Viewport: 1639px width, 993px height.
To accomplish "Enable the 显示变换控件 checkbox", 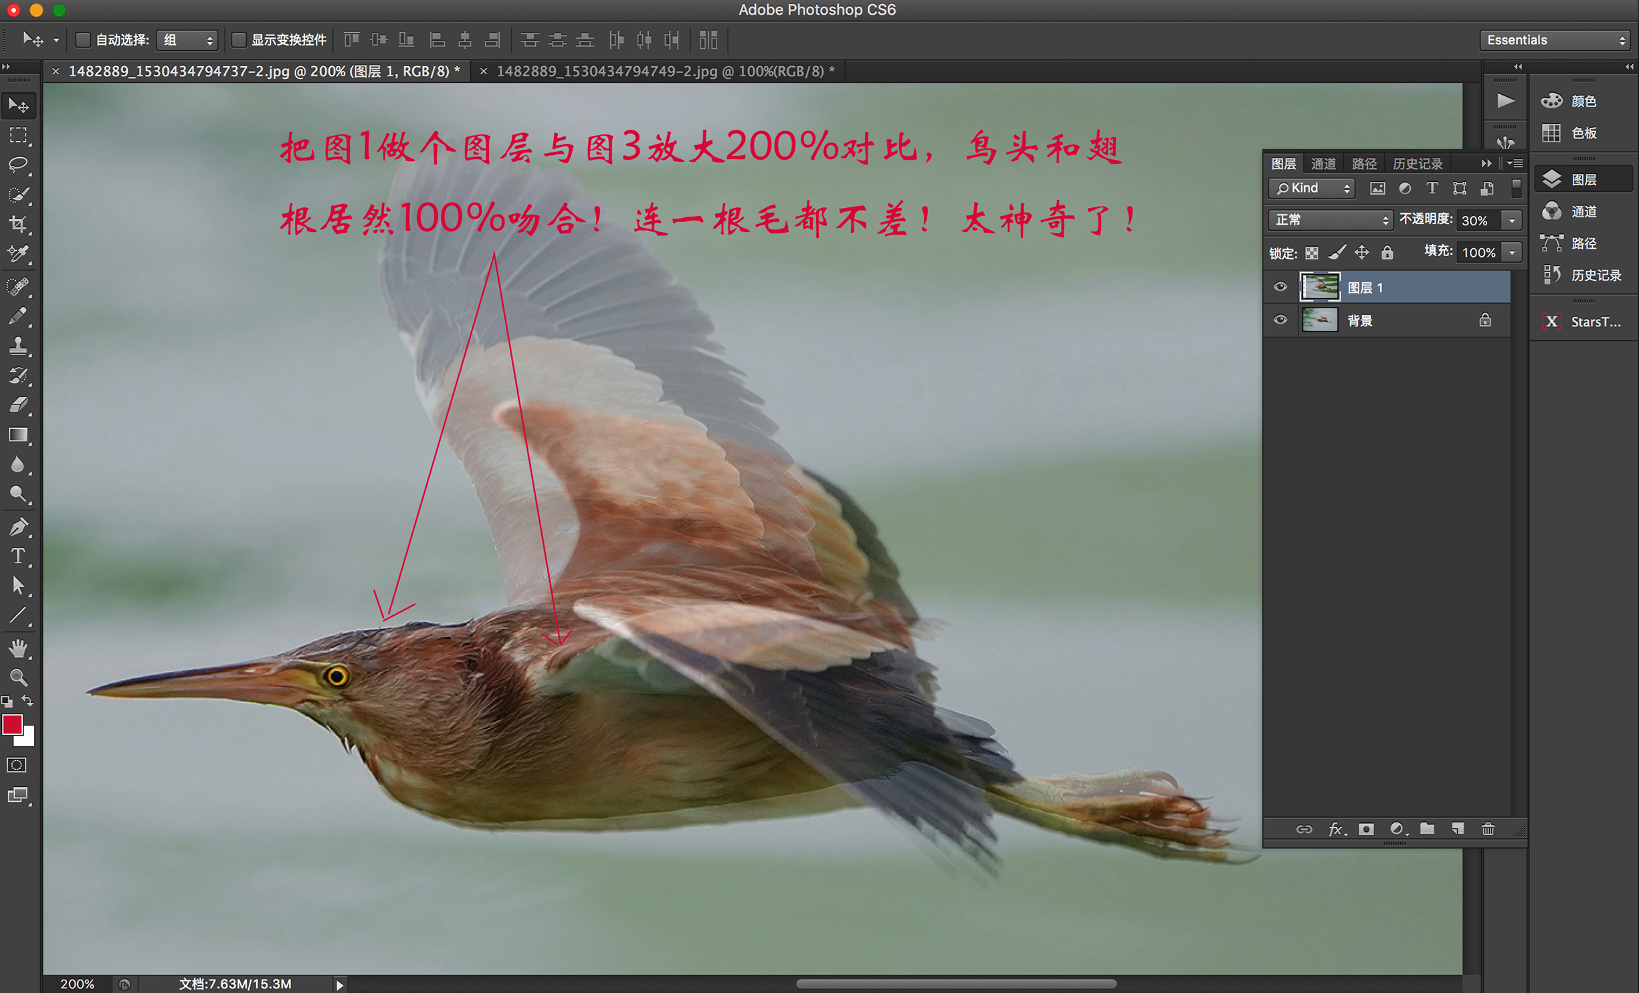I will [x=238, y=40].
